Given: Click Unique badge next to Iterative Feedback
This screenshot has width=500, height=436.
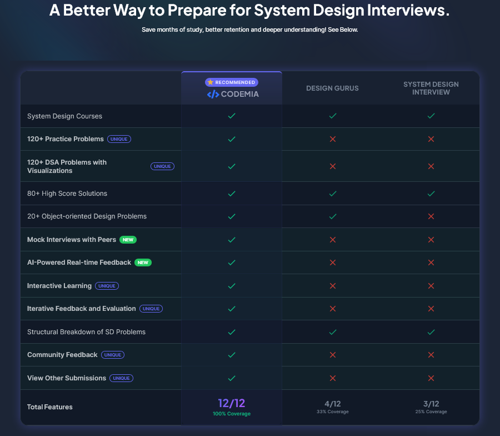Looking at the screenshot, I should (151, 309).
